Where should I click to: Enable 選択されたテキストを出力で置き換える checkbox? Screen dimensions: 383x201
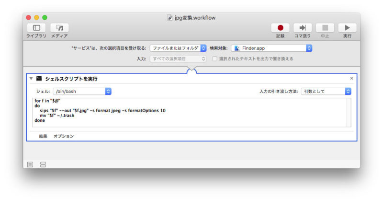tap(215, 59)
